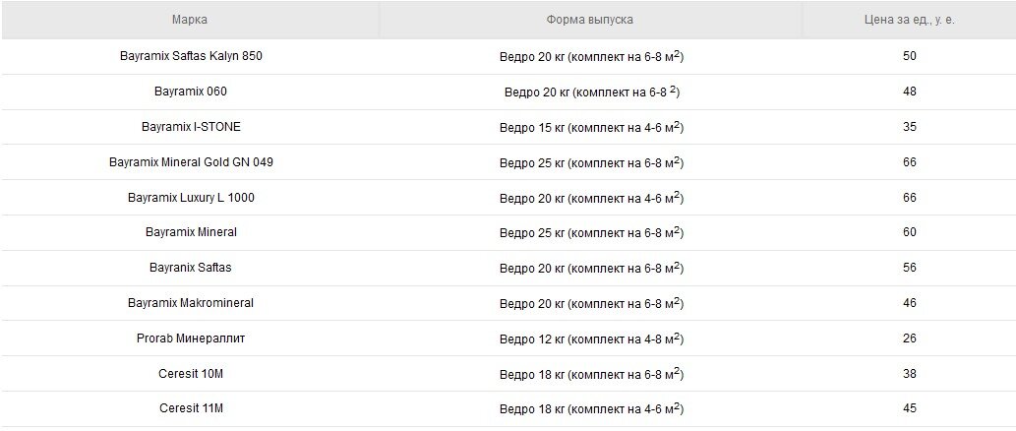The image size is (1016, 431).
Task: Click the Ceresit 11M brand cell
Action: pos(191,408)
